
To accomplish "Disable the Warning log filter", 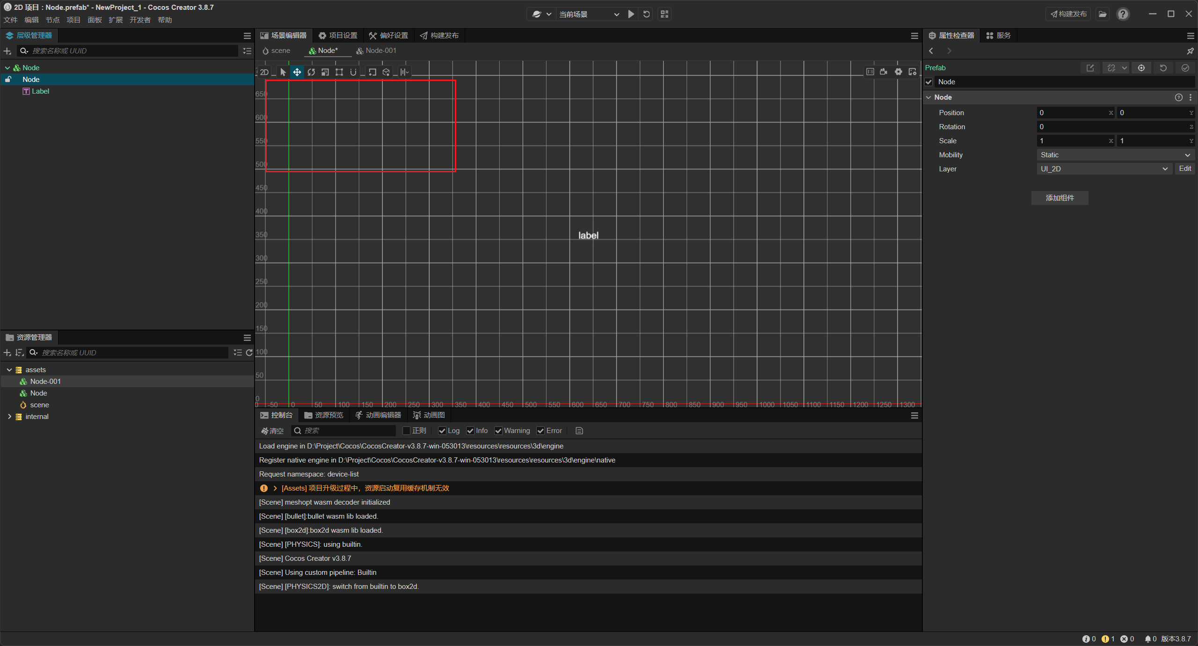I will click(x=498, y=431).
